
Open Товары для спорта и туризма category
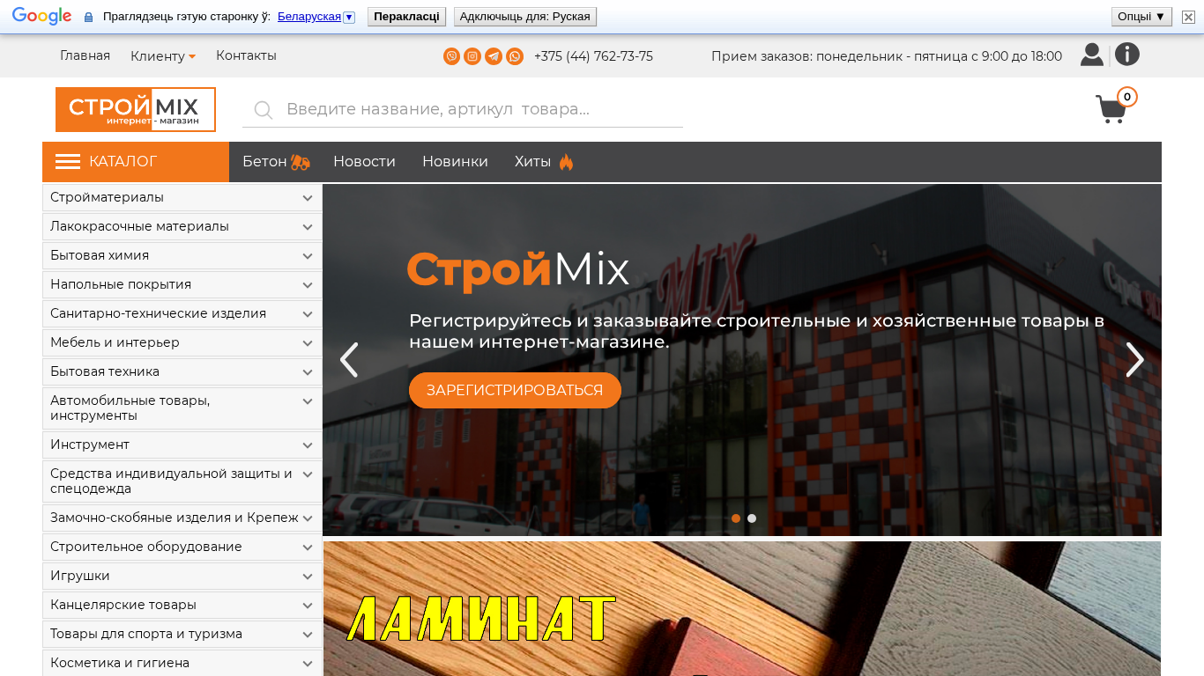pyautogui.click(x=182, y=634)
